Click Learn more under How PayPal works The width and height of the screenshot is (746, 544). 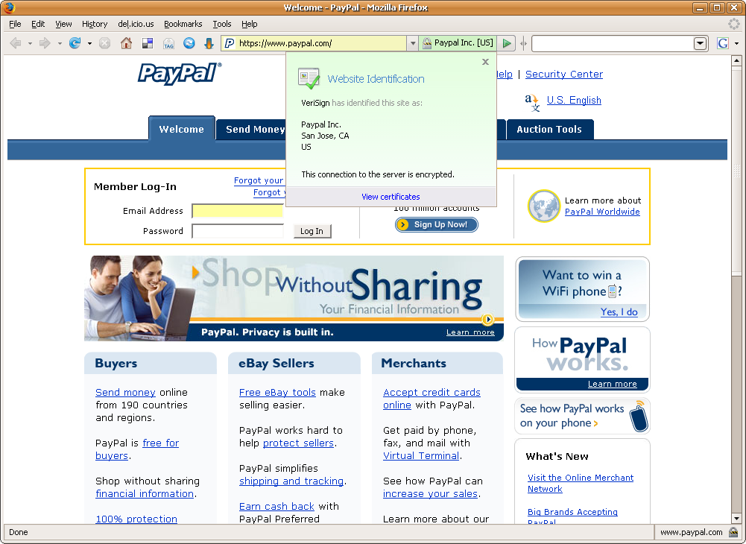[613, 384]
